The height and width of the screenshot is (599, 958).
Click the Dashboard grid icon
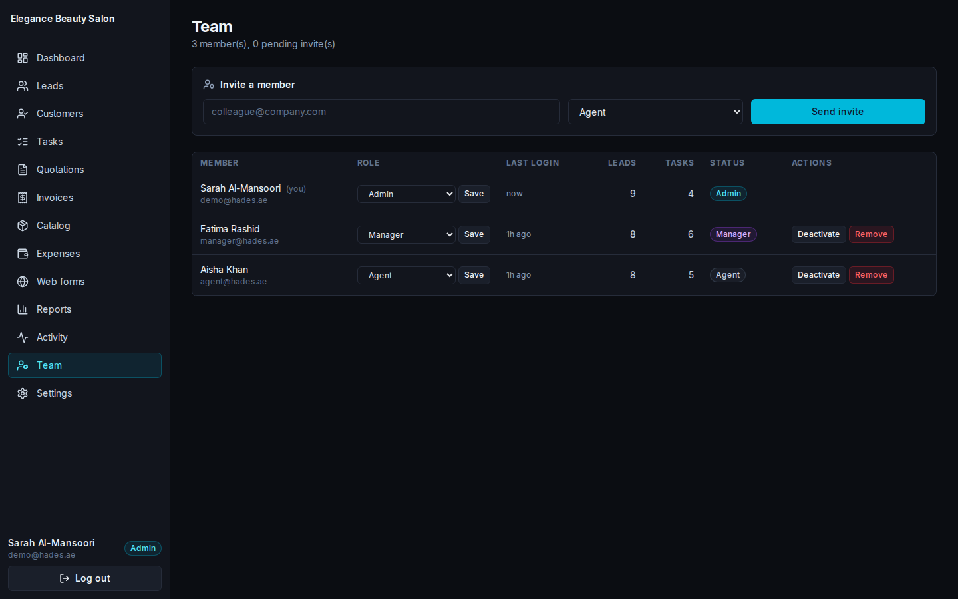point(23,58)
